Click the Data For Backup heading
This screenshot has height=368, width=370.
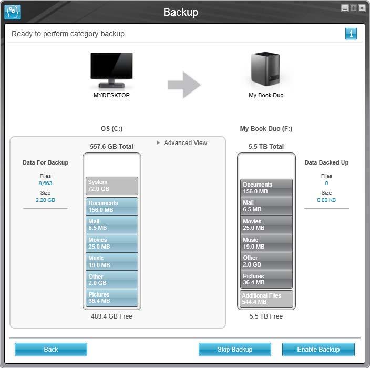point(46,162)
